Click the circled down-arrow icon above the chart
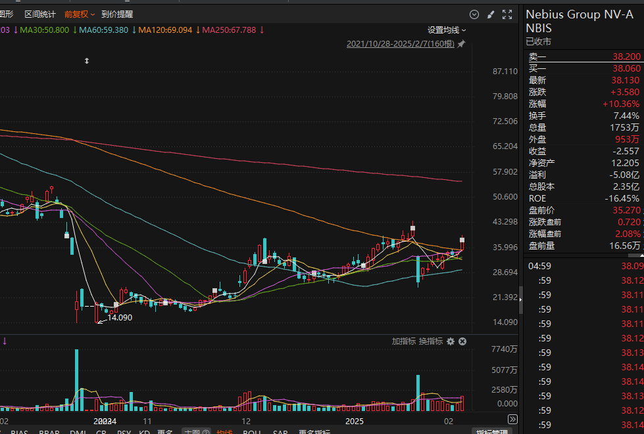Screen dimensions: 644x434 pyautogui.click(x=474, y=14)
